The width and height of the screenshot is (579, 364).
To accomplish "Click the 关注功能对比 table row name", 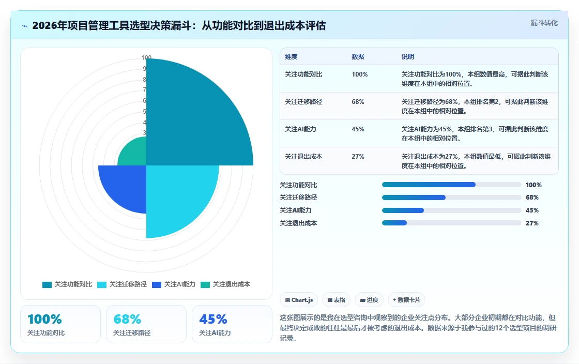I will click(x=303, y=74).
